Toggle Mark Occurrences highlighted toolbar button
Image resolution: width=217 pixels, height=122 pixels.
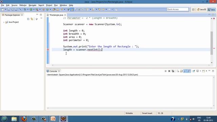[72, 9]
